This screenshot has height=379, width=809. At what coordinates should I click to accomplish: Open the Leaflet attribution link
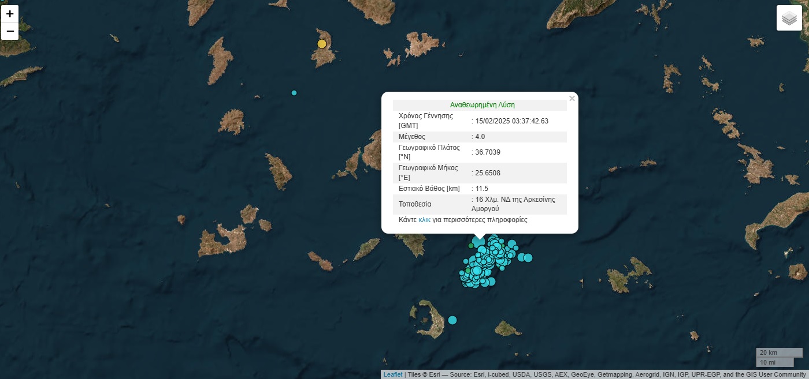(x=392, y=374)
